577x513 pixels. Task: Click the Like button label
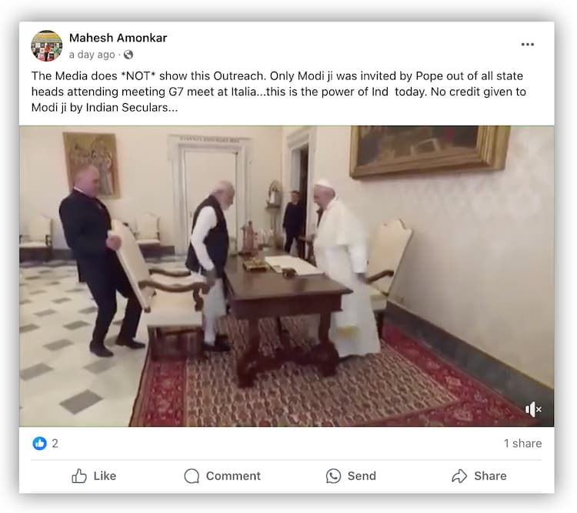[x=105, y=476]
